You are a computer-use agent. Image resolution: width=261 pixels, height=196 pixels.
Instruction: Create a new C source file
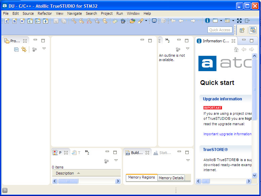7,21
